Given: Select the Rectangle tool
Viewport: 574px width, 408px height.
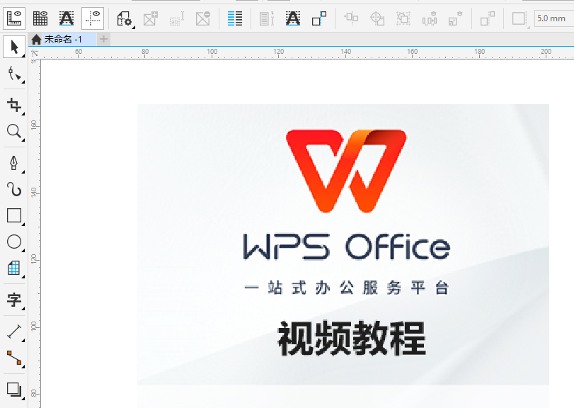Looking at the screenshot, I should tap(14, 216).
